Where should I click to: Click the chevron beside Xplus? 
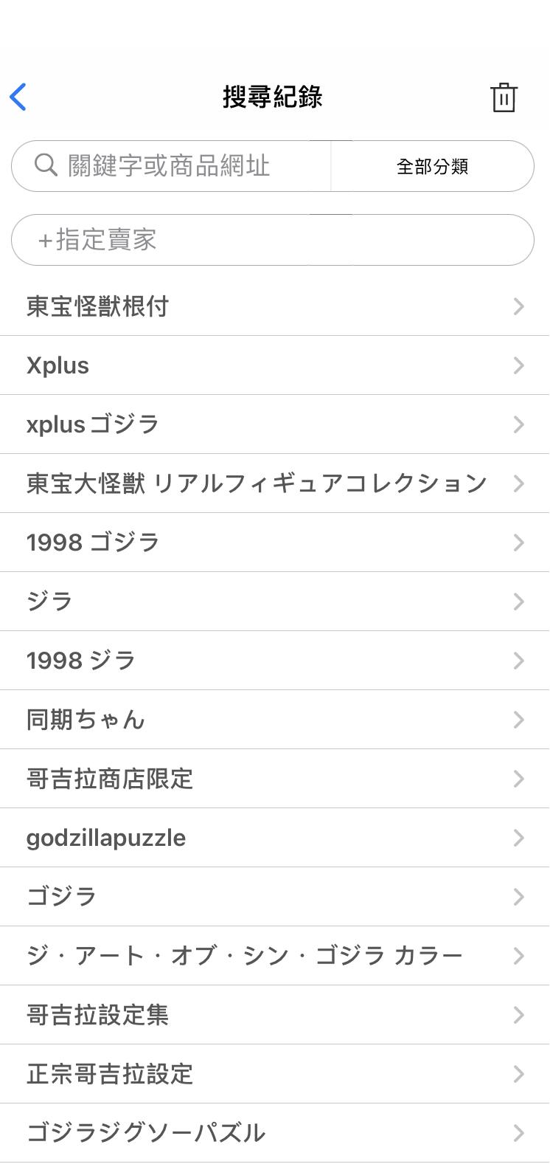519,365
